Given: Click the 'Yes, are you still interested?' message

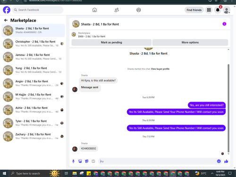Looking at the screenshot, I should click(x=207, y=105).
